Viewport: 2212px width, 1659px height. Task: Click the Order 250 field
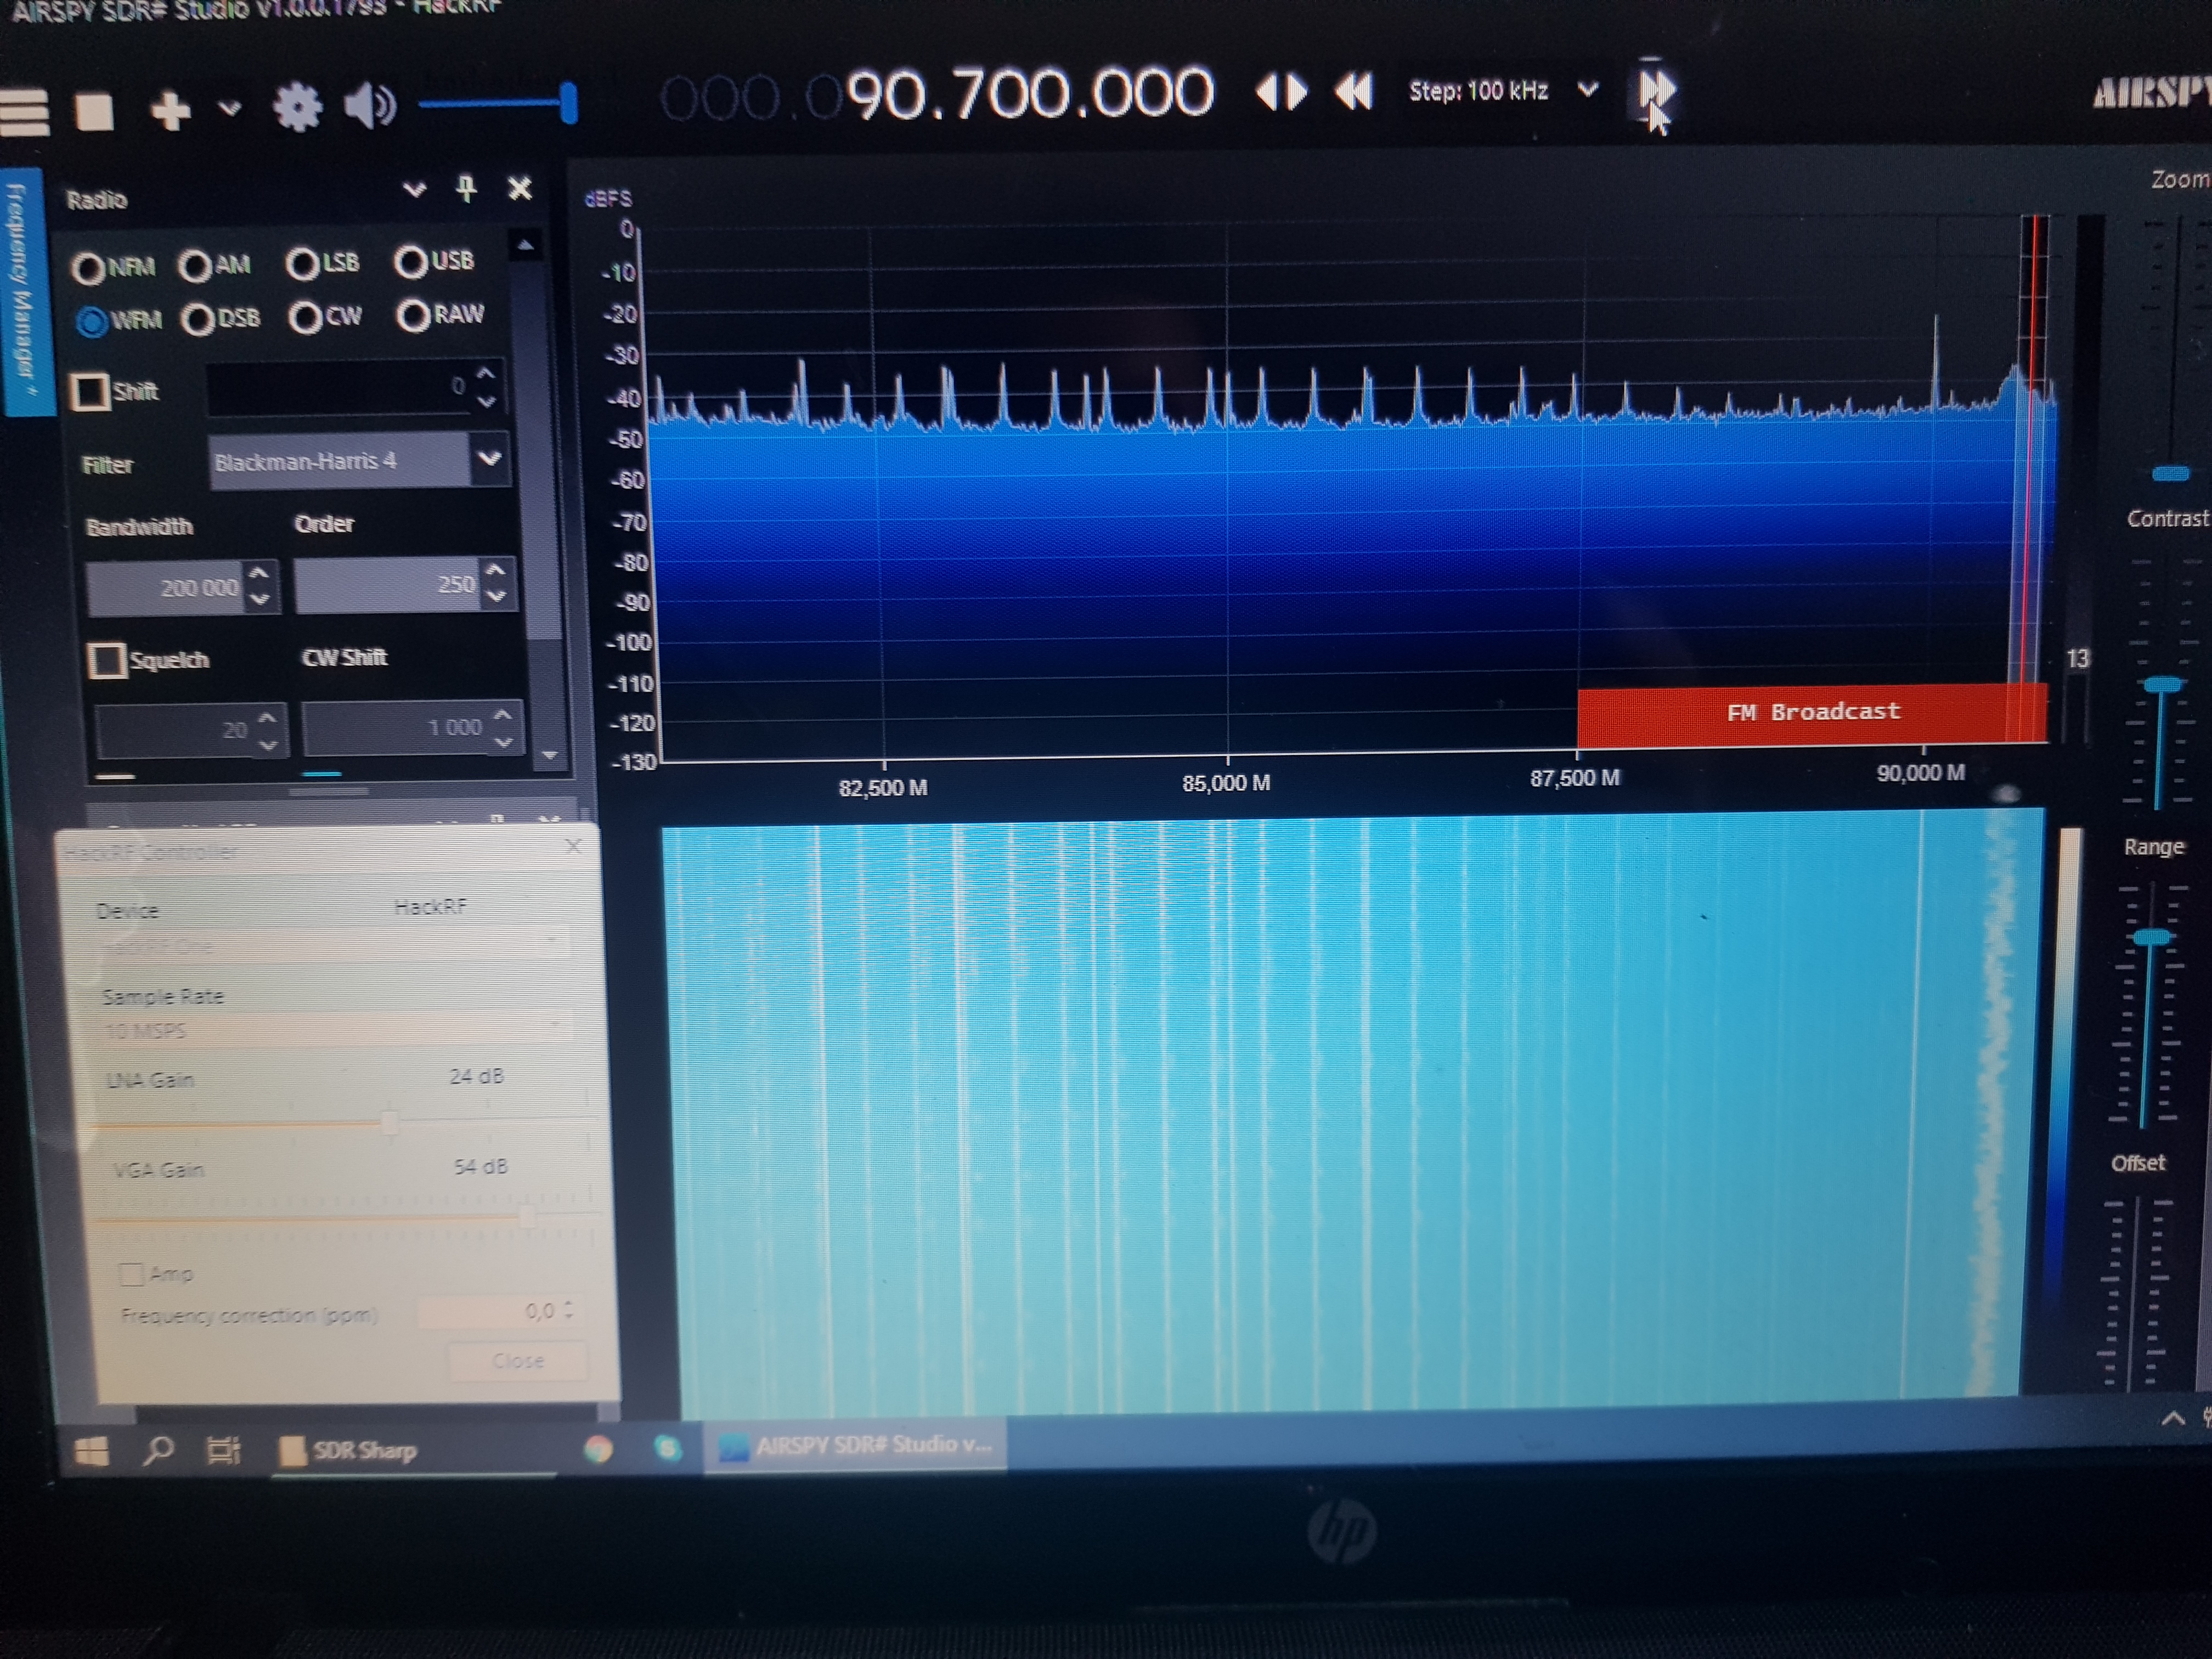388,584
